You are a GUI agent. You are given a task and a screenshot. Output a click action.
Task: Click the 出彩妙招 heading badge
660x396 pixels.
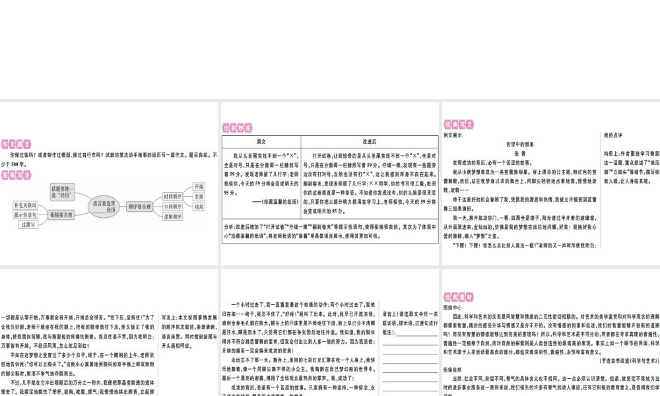(238, 128)
